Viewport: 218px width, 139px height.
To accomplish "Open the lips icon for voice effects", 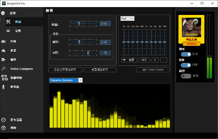I will 8,31.
